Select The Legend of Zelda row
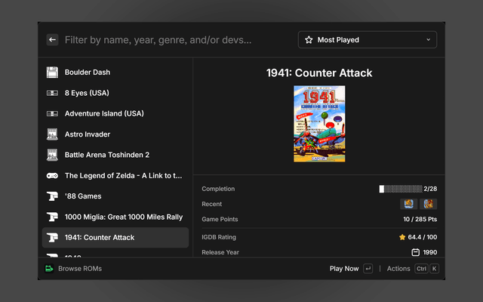483x302 pixels. pyautogui.click(x=115, y=175)
